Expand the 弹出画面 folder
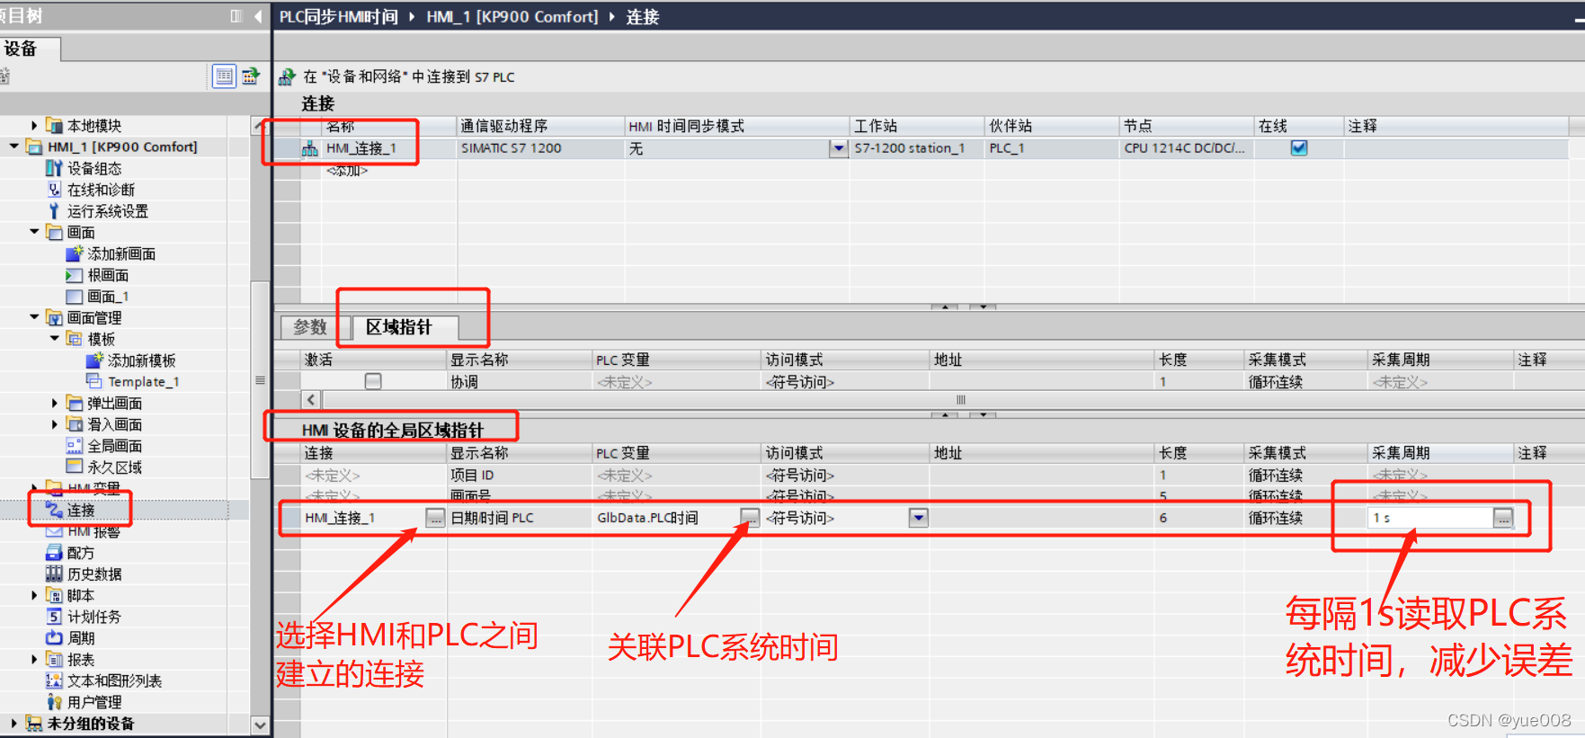Viewport: 1585px width, 738px height. click(x=55, y=403)
